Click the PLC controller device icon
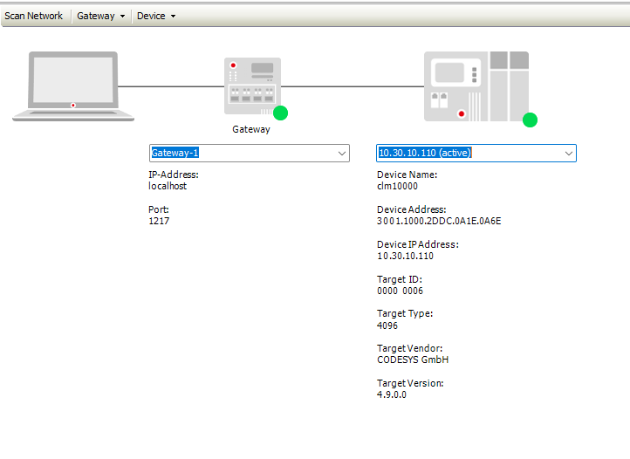The image size is (630, 459). pyautogui.click(x=476, y=86)
